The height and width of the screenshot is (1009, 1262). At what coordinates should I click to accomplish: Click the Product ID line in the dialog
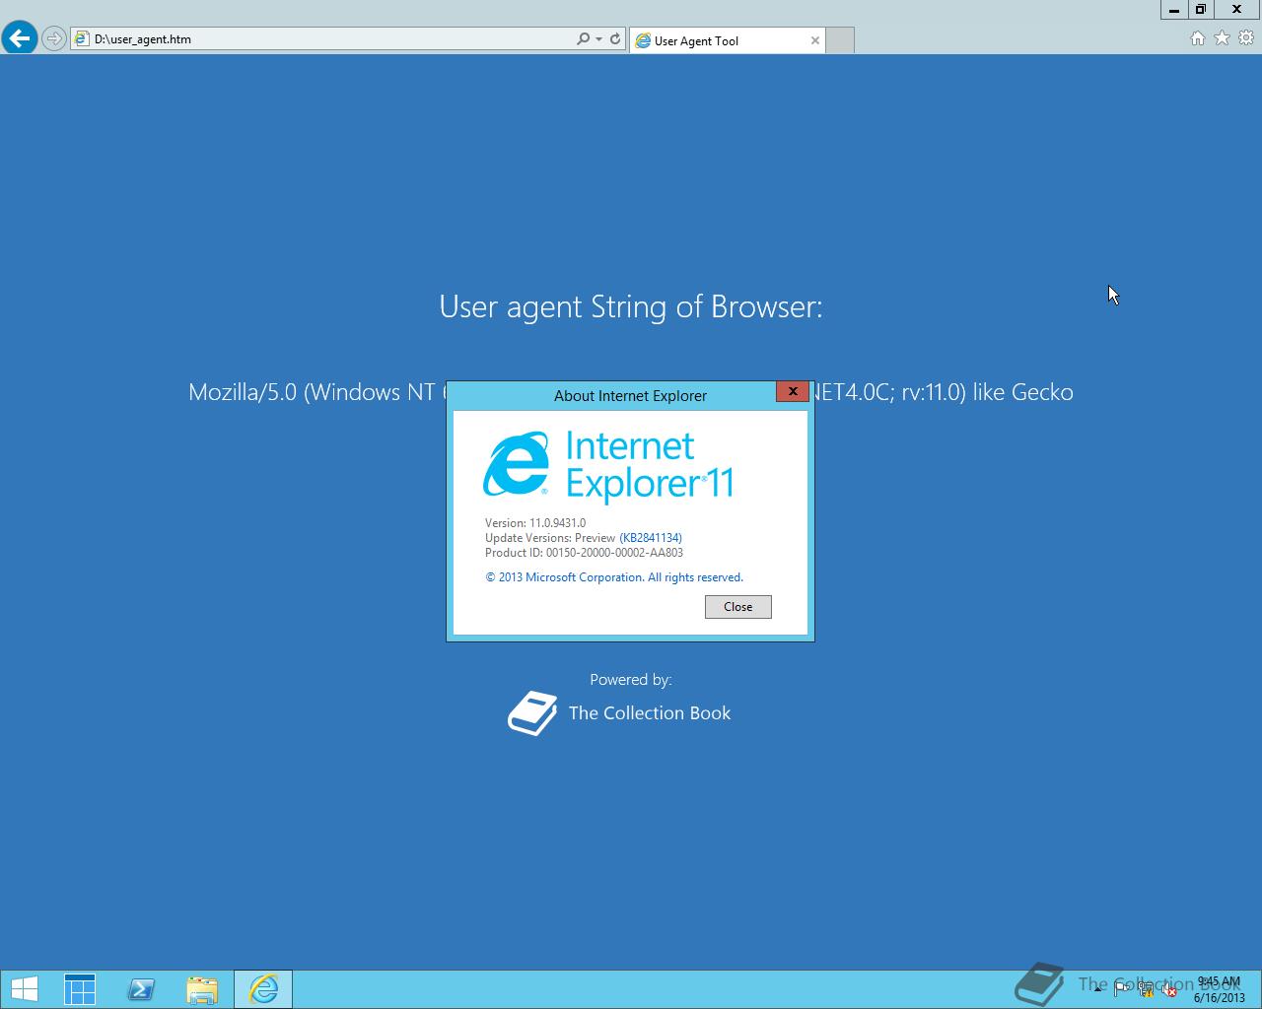click(x=584, y=553)
